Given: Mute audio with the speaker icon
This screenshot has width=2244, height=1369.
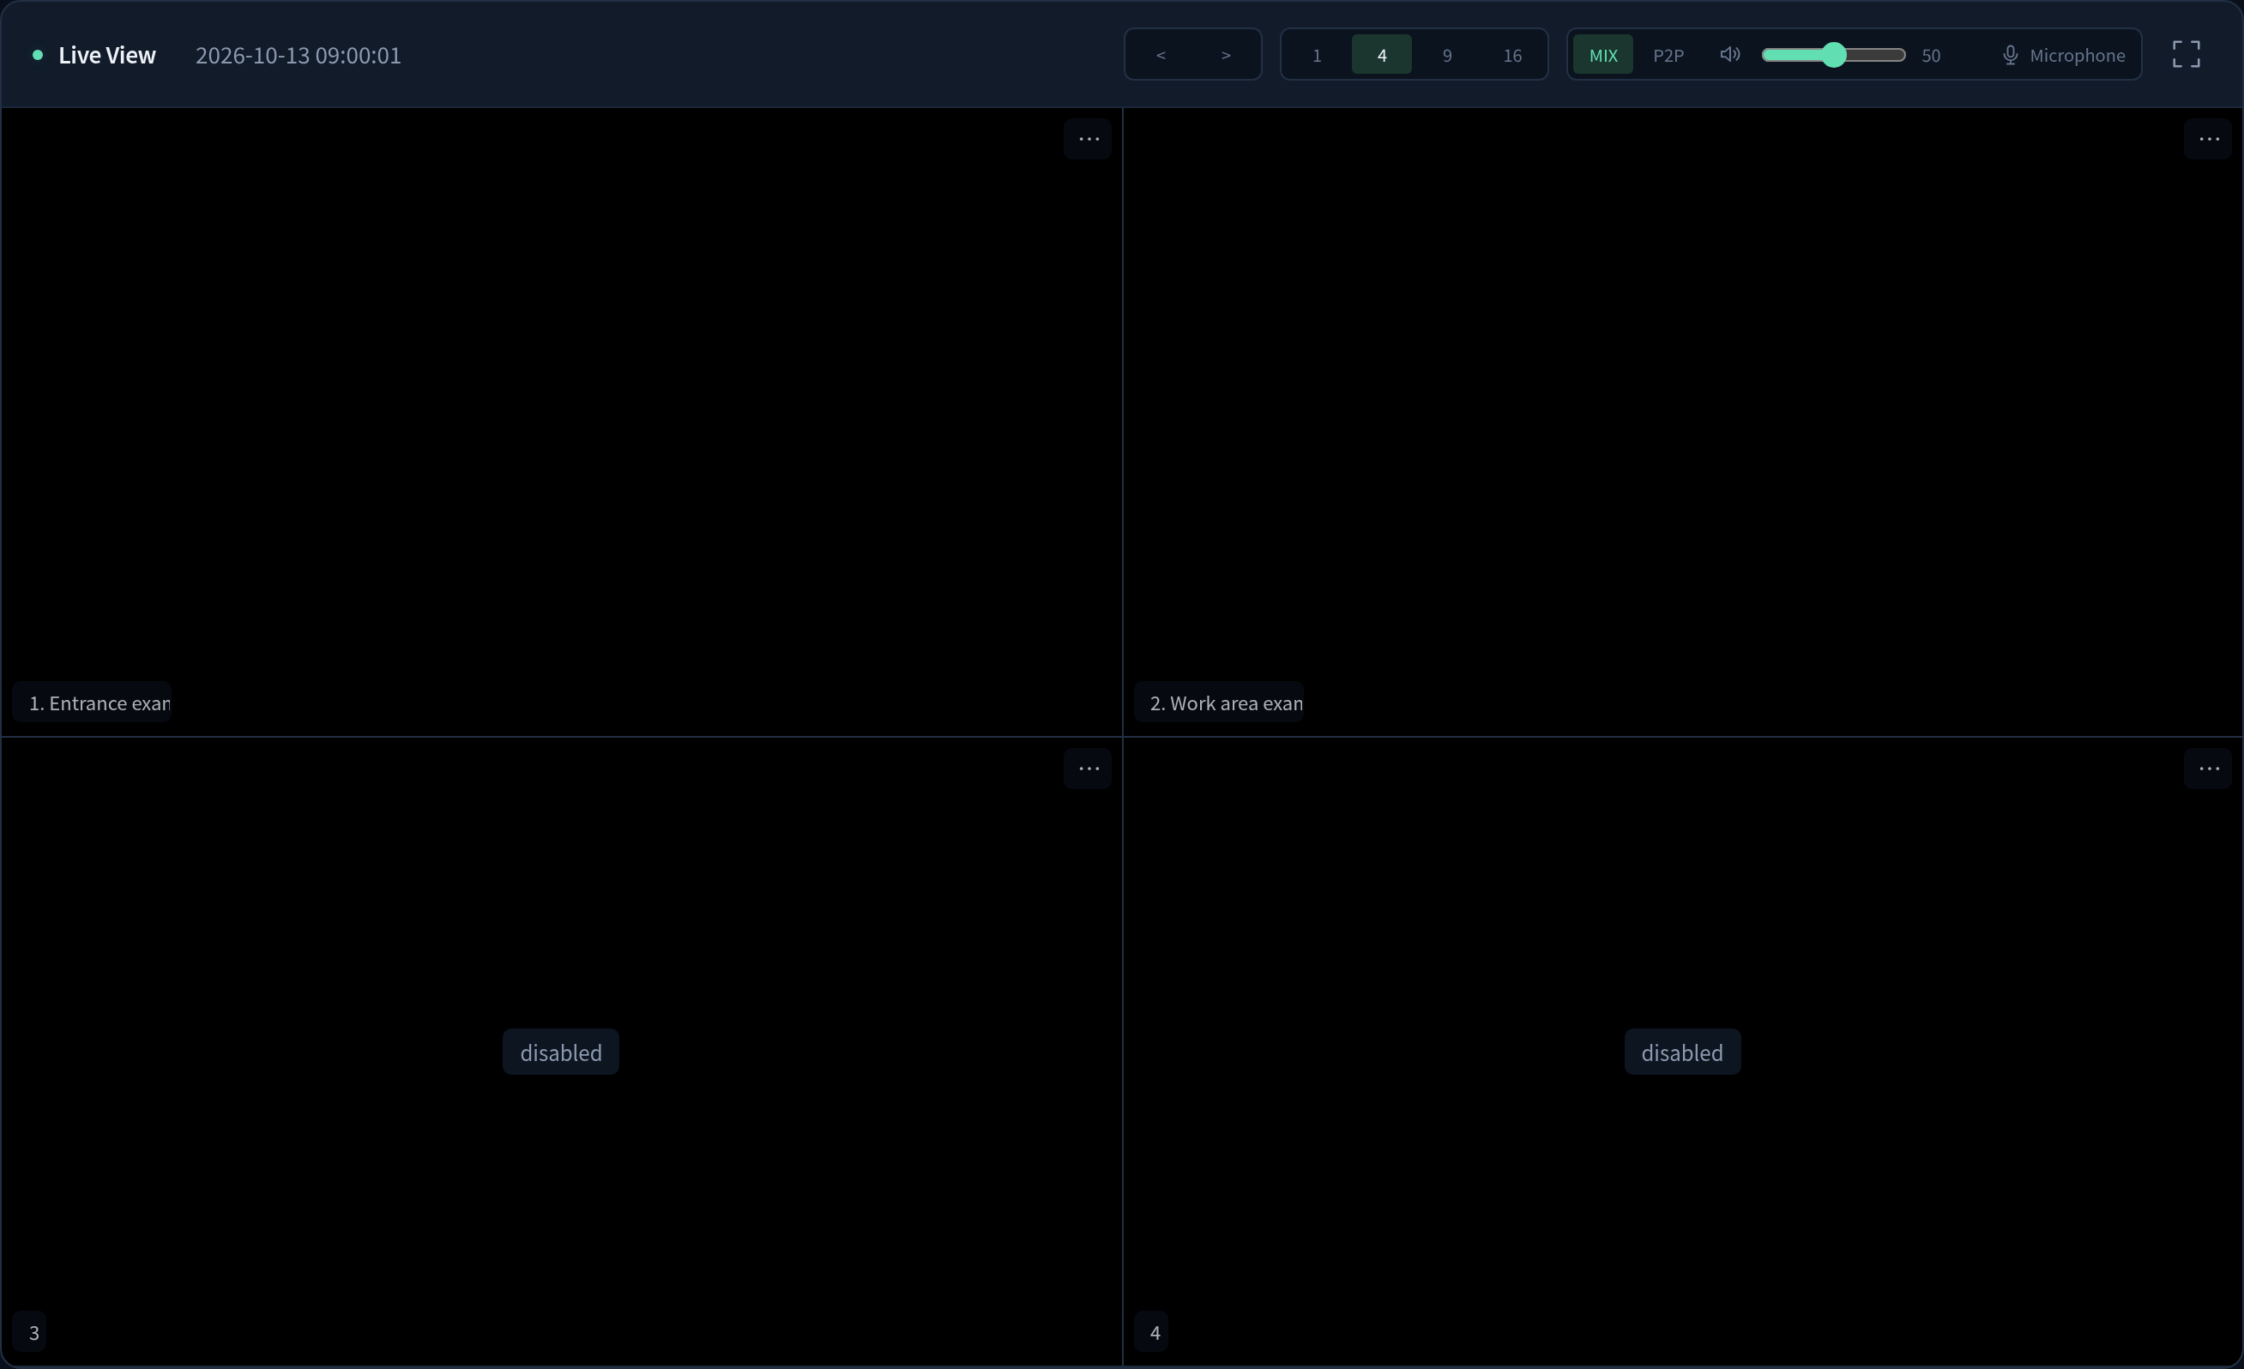Looking at the screenshot, I should (1729, 55).
